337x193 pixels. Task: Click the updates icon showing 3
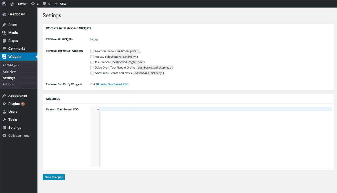click(33, 4)
